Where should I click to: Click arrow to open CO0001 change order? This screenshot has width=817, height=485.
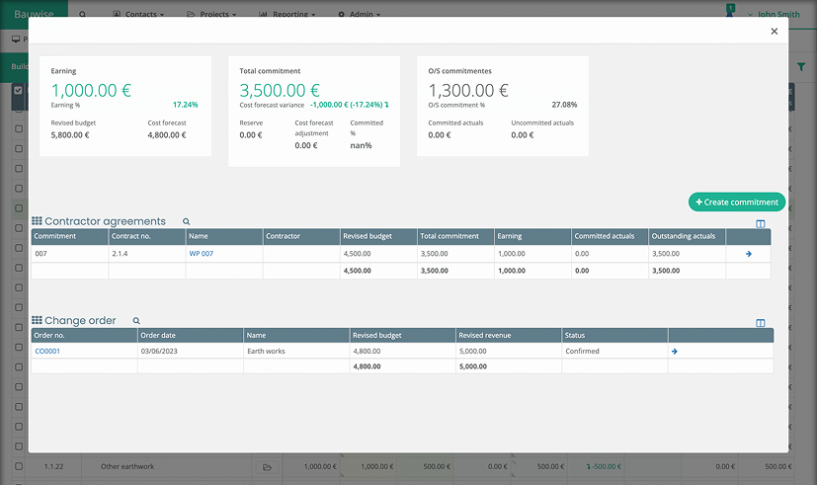674,352
